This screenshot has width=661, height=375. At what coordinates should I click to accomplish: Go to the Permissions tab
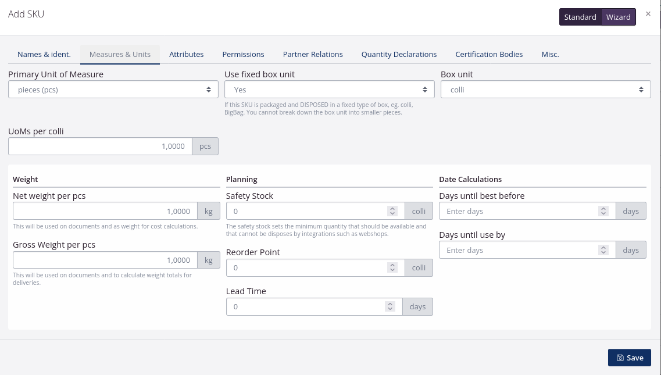[243, 54]
